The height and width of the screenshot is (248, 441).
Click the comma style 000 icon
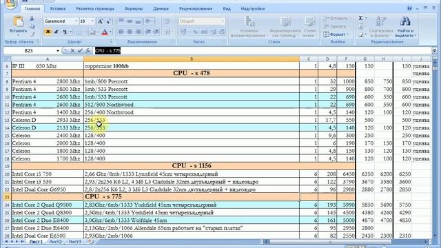point(204,32)
